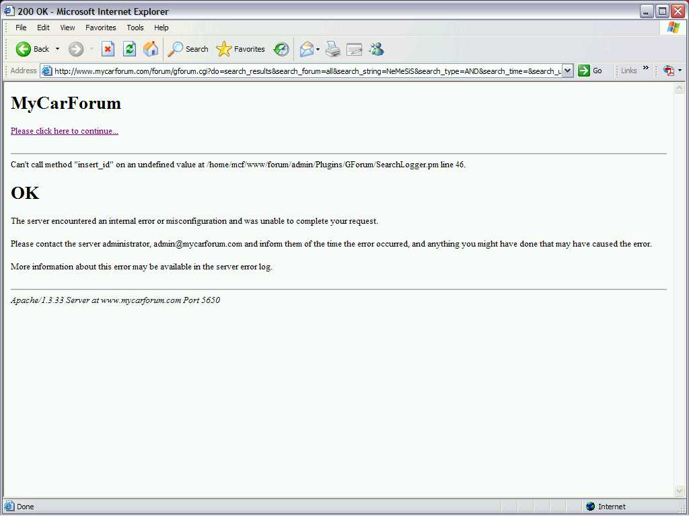689x516 pixels.
Task: Open the Mail button dropdown arrow
Action: (x=318, y=49)
